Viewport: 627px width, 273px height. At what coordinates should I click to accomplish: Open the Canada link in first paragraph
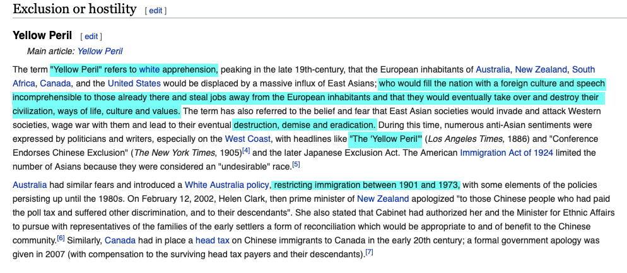point(56,83)
